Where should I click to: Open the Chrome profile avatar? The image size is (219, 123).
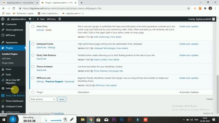tap(210, 8)
